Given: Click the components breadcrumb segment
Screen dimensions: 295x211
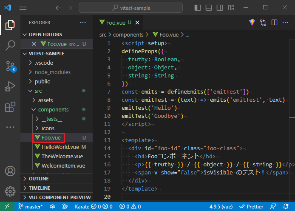Looking at the screenshot, I should tap(128, 34).
